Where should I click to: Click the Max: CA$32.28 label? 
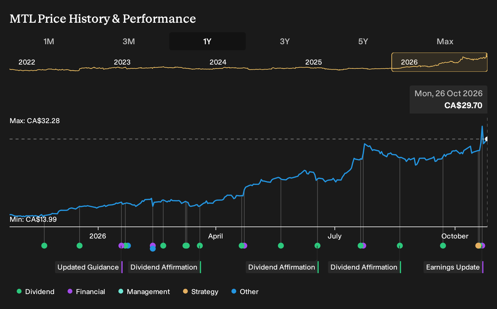click(35, 121)
